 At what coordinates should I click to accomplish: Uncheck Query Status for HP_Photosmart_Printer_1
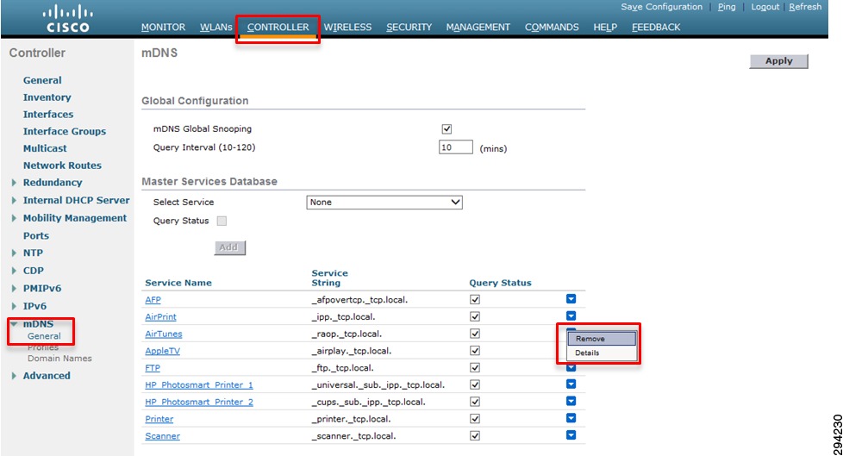(x=475, y=385)
